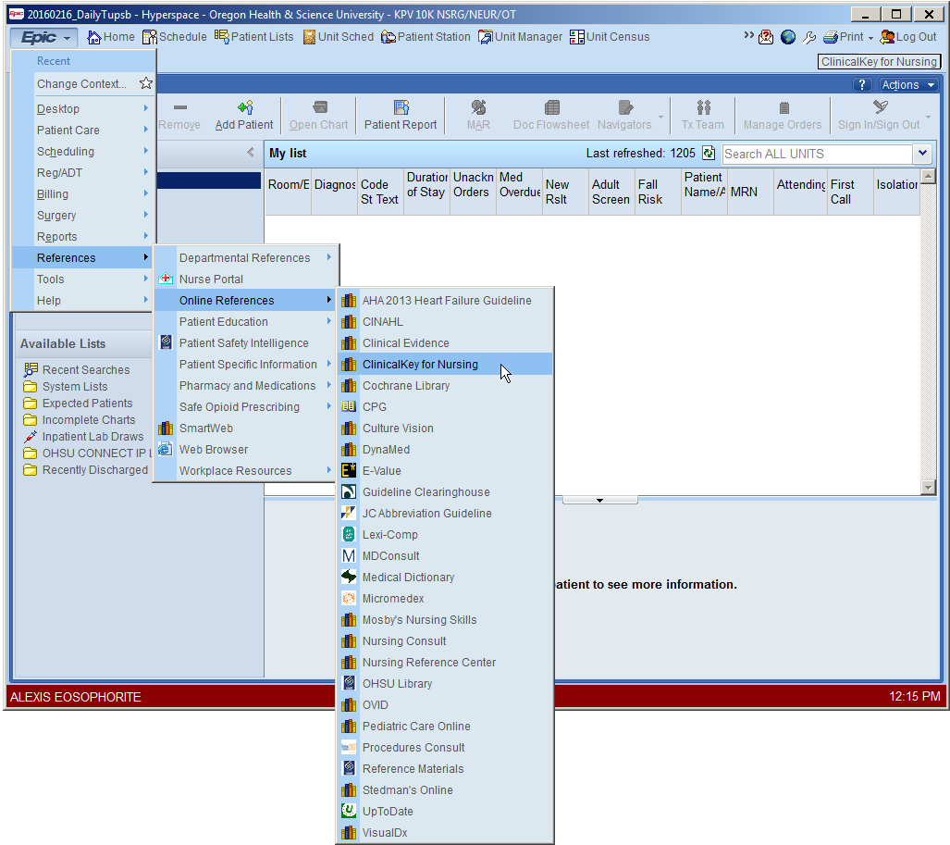Sort by the Fall Risk column header
Screen dimensions: 950x845
(658, 192)
